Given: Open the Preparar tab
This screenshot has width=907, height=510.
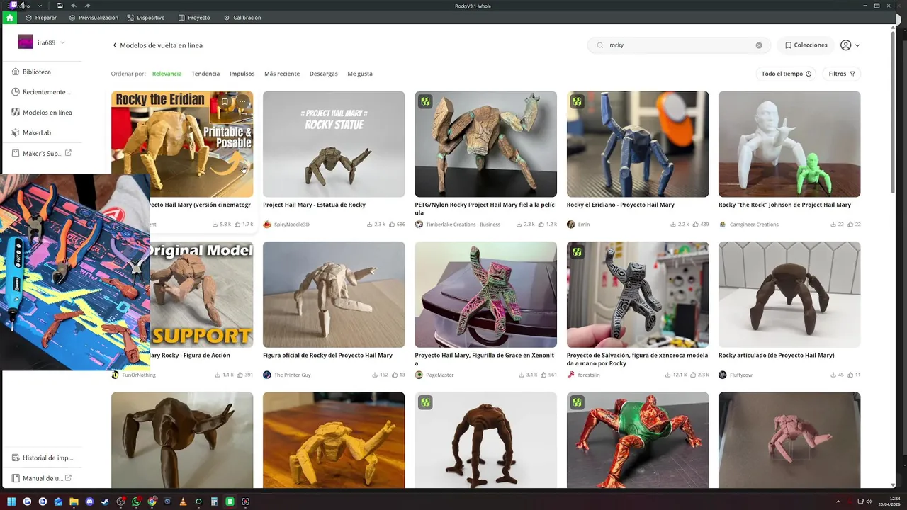Looking at the screenshot, I should click(x=41, y=18).
